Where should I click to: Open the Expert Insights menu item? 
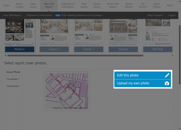19,5
